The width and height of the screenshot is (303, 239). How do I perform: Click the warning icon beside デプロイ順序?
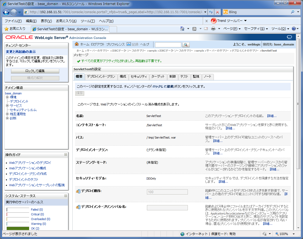(78, 191)
